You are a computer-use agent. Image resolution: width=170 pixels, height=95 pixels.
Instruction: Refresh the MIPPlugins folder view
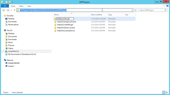tap(135, 10)
